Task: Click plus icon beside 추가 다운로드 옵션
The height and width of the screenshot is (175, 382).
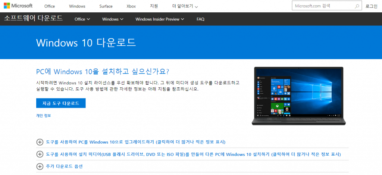Action: point(40,167)
